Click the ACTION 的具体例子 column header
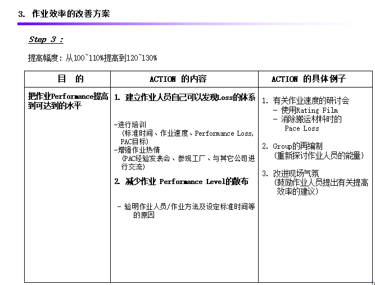The height and width of the screenshot is (285, 375). [x=308, y=79]
